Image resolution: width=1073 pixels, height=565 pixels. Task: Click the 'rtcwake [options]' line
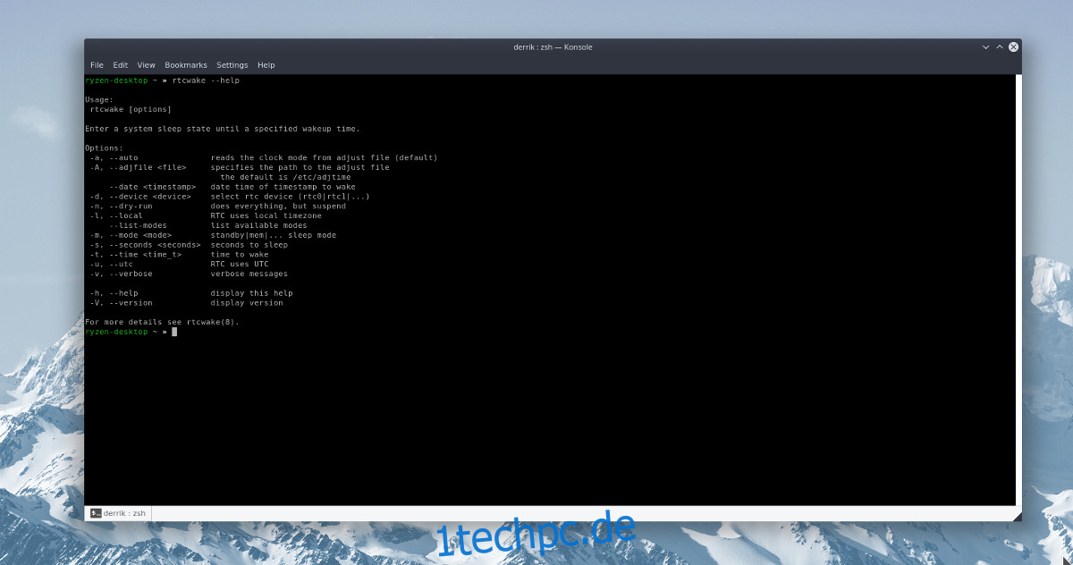(x=131, y=109)
